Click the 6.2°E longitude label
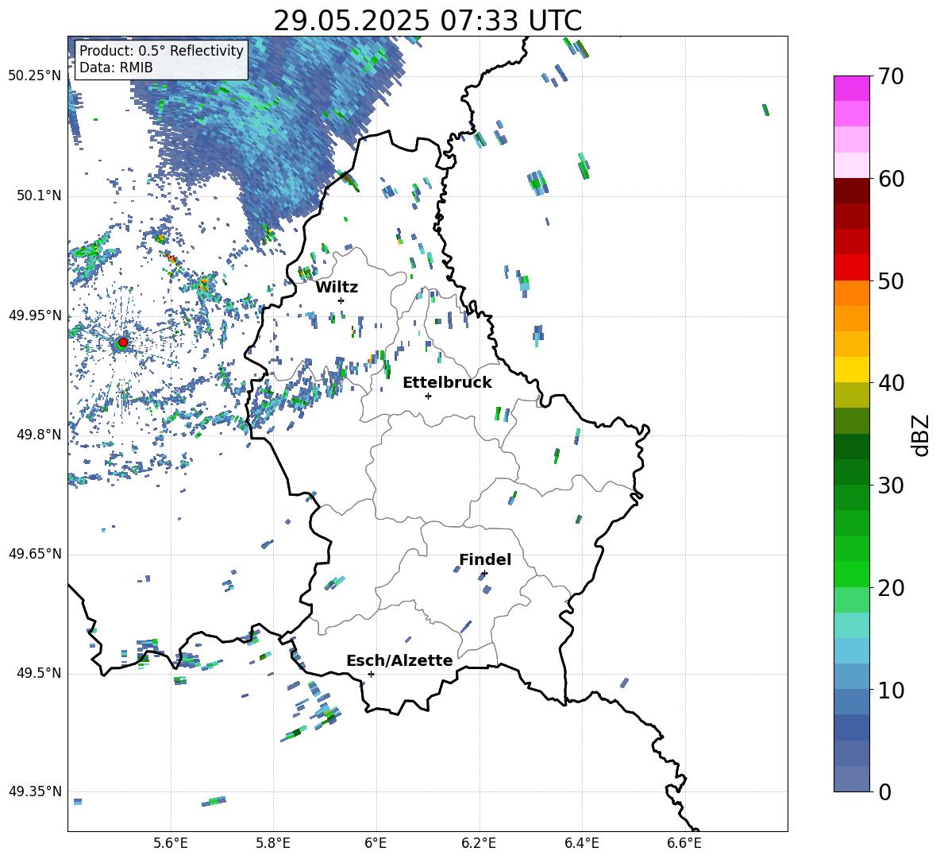The image size is (940, 859). pyautogui.click(x=479, y=843)
